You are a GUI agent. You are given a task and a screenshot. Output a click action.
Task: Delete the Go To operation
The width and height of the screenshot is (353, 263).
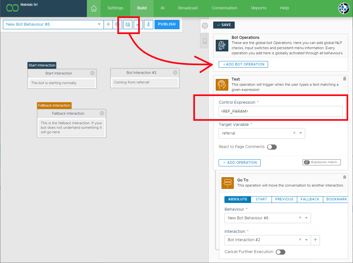click(x=345, y=177)
